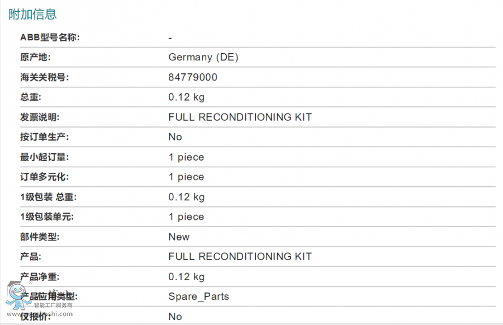Click customs tariff number 84779000

(x=193, y=77)
